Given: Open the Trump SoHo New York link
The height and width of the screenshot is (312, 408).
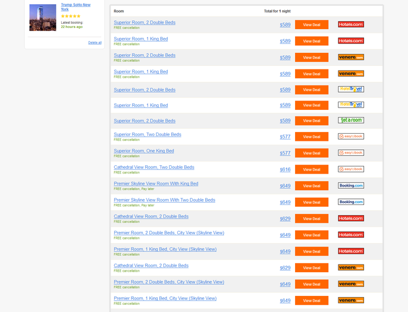Looking at the screenshot, I should [x=76, y=7].
